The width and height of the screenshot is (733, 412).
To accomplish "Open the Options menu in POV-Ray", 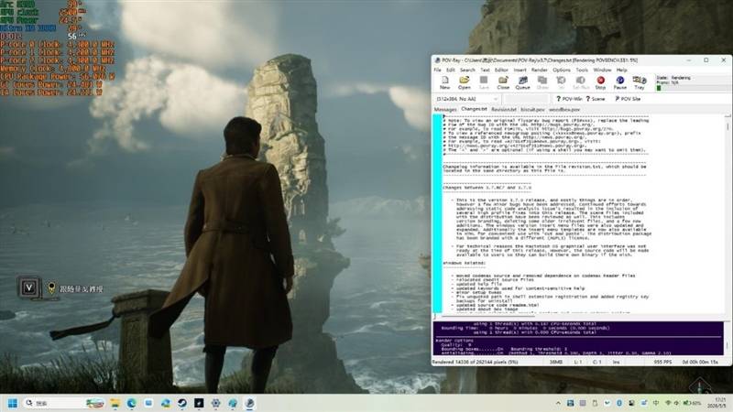I will (562, 70).
